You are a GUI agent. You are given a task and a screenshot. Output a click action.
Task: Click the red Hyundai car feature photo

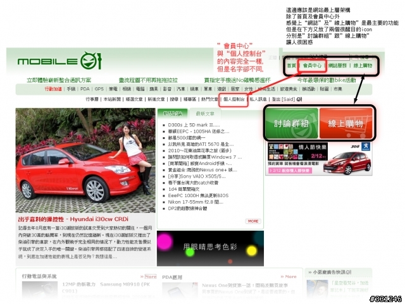[85, 161]
